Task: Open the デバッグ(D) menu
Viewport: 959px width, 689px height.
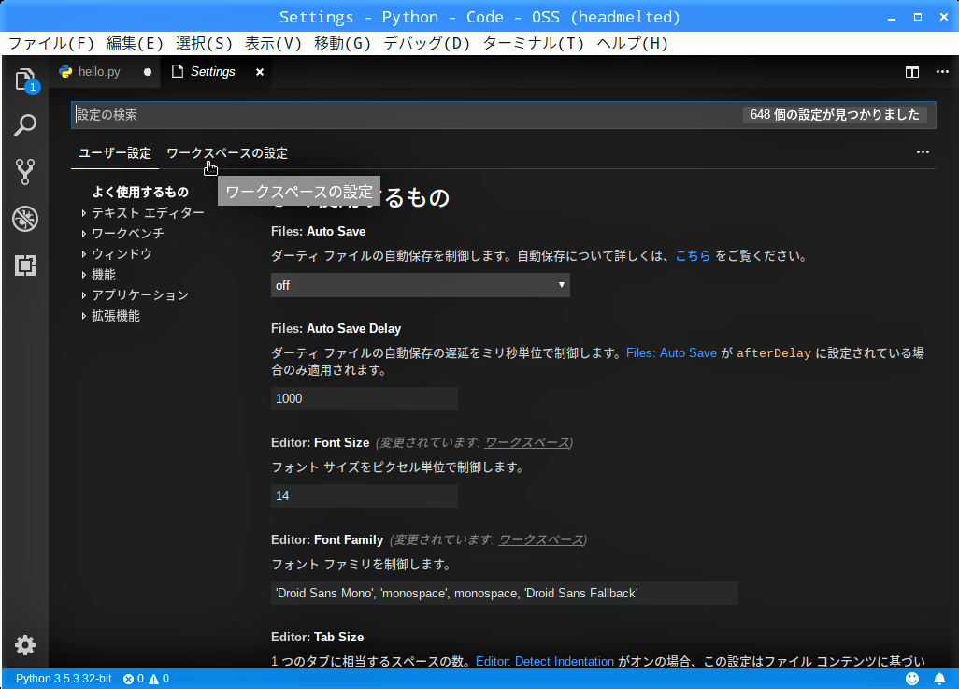Action: 427,43
